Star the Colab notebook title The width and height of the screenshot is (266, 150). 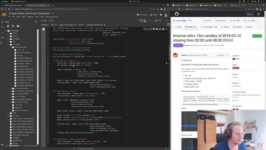click(x=53, y=13)
